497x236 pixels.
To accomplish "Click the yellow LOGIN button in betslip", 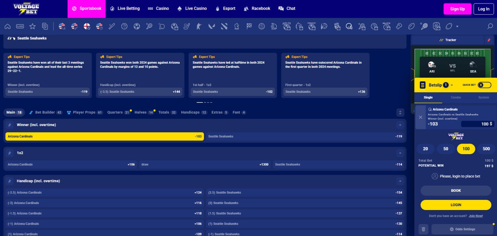I will (x=456, y=205).
